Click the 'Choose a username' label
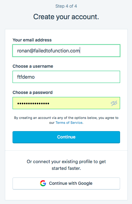The height and width of the screenshot is (204, 132). click(33, 66)
